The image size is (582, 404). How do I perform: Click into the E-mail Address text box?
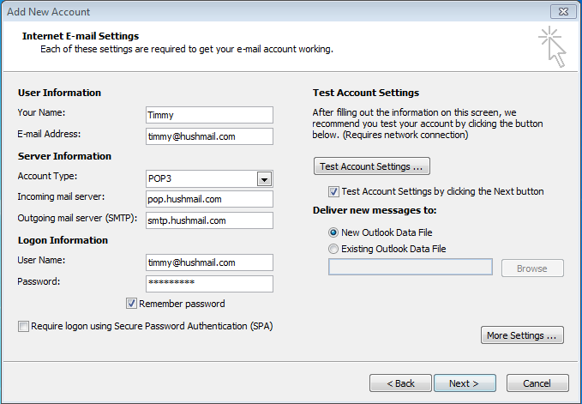click(x=209, y=136)
